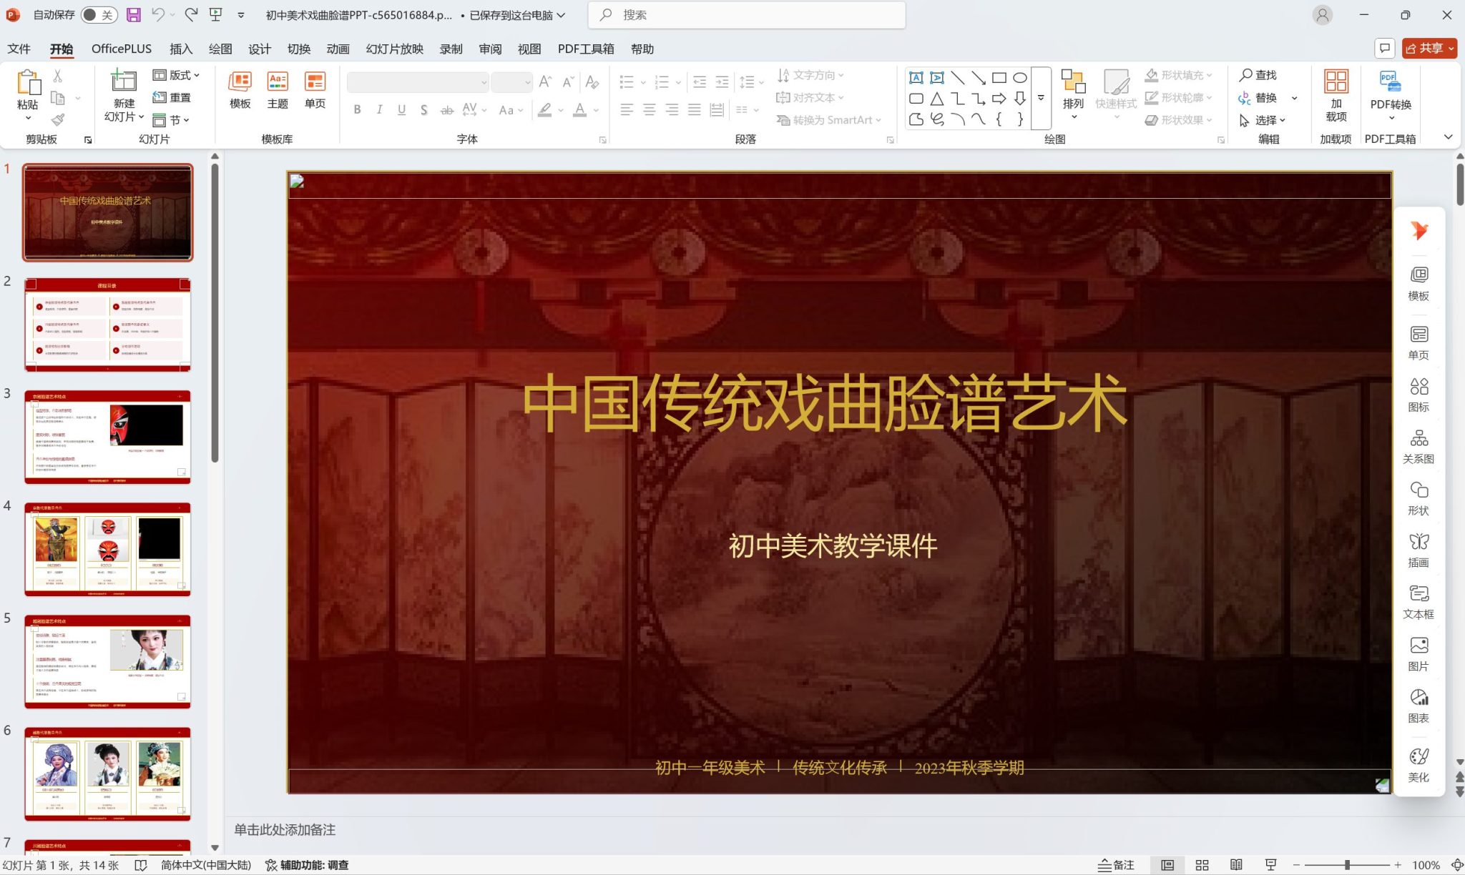Click the font color A swatch
Viewport: 1465px width, 875px height.
click(579, 109)
